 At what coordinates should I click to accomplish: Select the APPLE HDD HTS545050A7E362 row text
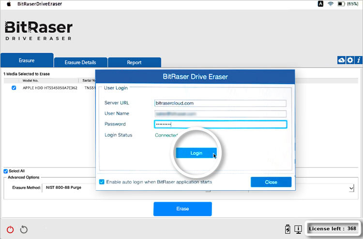pyautogui.click(x=50, y=88)
